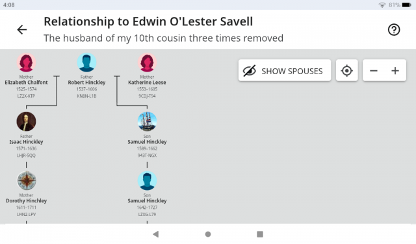Screen dimensions: 416x244
Task: Tap the Android home navigation button
Action: (x=208, y=234)
